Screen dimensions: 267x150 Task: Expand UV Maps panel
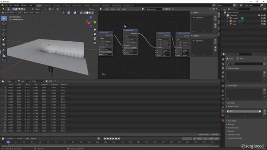point(231,103)
